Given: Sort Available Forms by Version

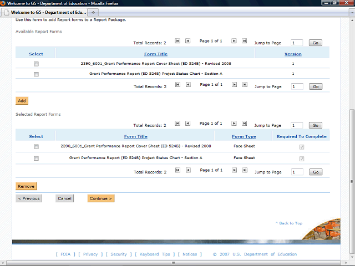Looking at the screenshot, I should [x=293, y=54].
